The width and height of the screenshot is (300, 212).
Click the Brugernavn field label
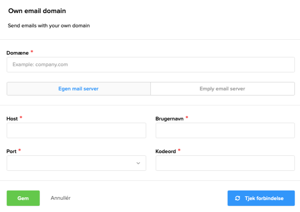(169, 119)
